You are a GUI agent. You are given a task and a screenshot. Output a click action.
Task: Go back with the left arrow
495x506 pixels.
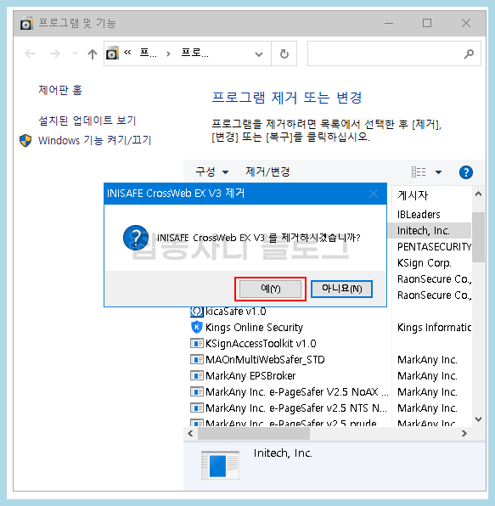point(30,53)
